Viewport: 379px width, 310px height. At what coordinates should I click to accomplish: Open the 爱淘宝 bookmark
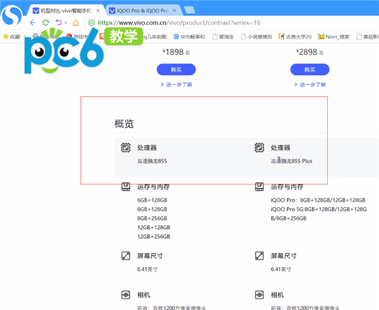pos(223,37)
